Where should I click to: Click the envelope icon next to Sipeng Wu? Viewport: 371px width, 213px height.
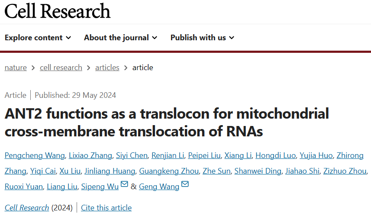(124, 185)
